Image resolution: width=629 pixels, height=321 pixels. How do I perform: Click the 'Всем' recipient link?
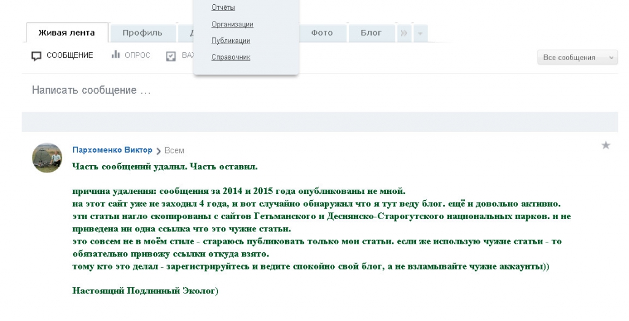click(174, 150)
